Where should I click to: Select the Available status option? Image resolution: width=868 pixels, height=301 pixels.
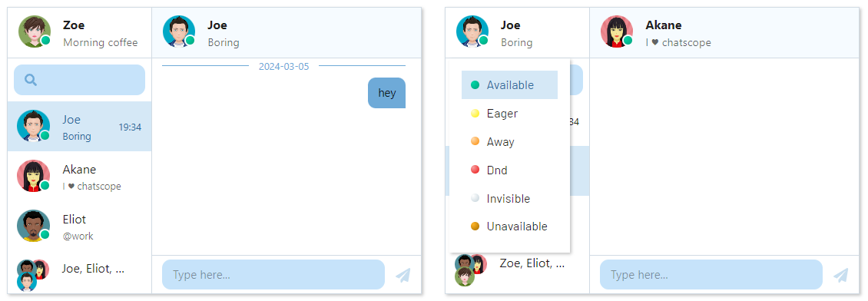coord(509,84)
